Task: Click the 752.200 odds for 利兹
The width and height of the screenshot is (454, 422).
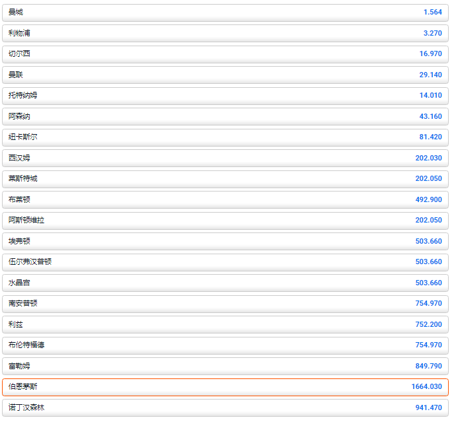Action: [x=428, y=325]
